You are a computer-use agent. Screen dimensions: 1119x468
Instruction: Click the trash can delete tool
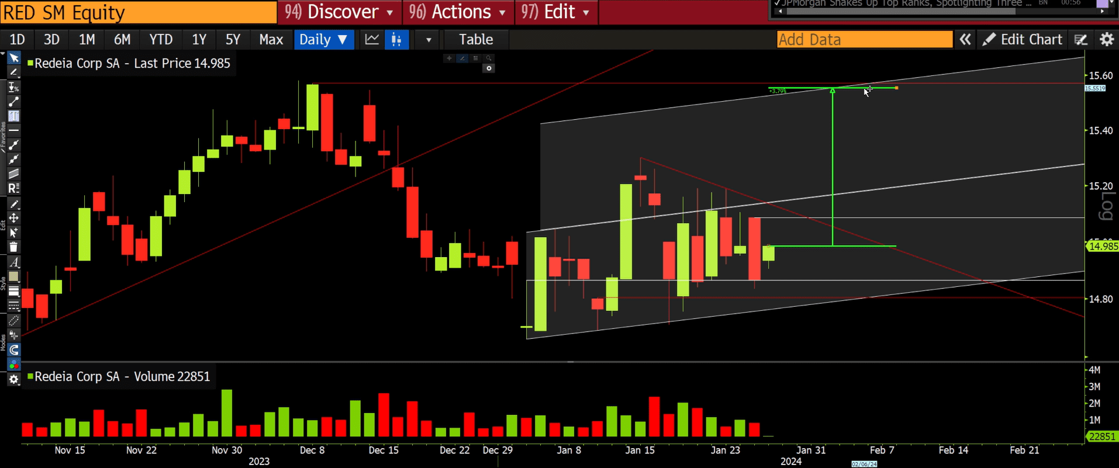pyautogui.click(x=13, y=247)
